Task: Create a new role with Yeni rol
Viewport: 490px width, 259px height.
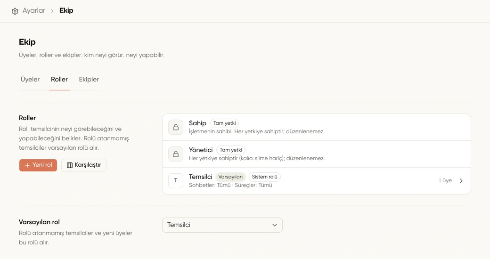Action: [38, 165]
